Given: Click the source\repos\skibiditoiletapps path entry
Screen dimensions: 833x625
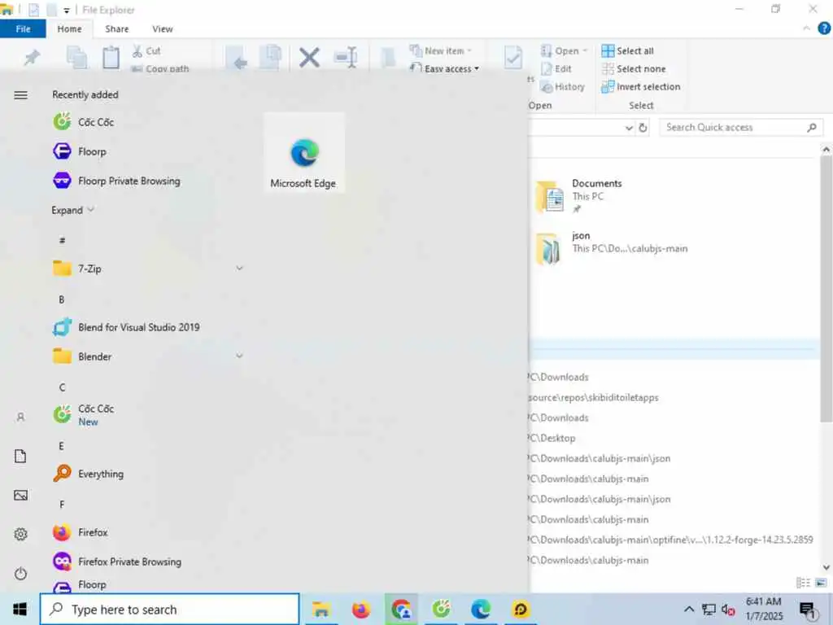Looking at the screenshot, I should point(593,397).
